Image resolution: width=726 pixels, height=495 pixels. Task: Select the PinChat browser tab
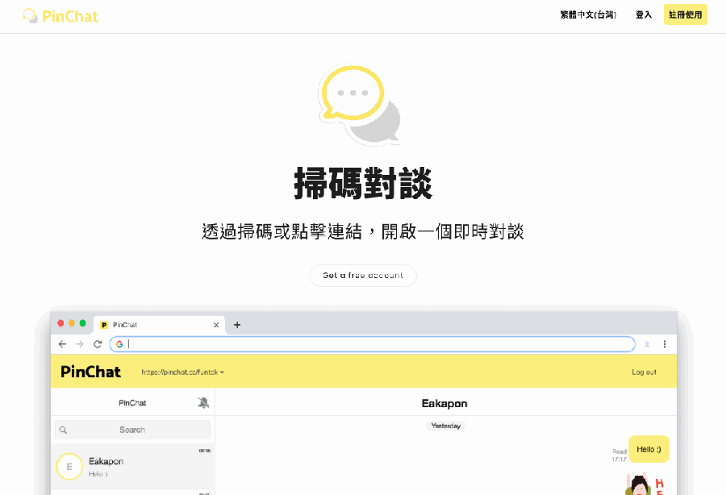click(x=159, y=325)
